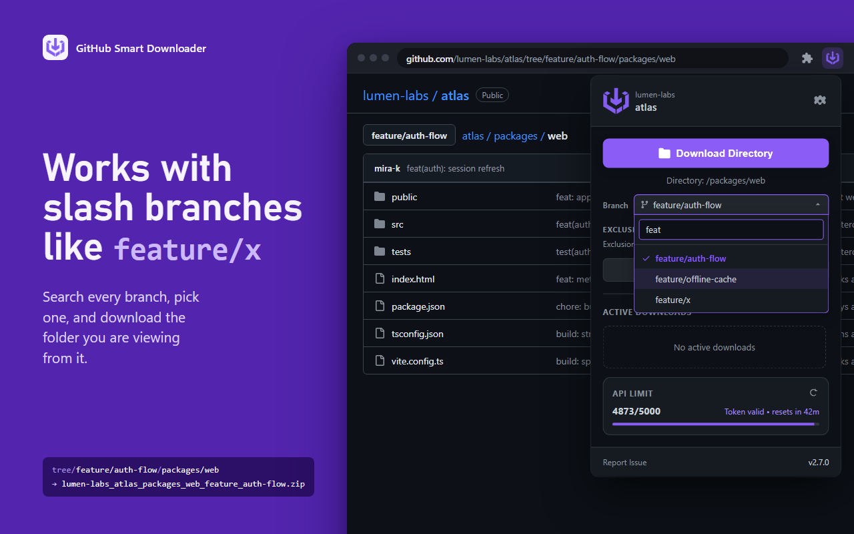Click the tsconfig.json file icon
The image size is (854, 534).
click(x=380, y=333)
